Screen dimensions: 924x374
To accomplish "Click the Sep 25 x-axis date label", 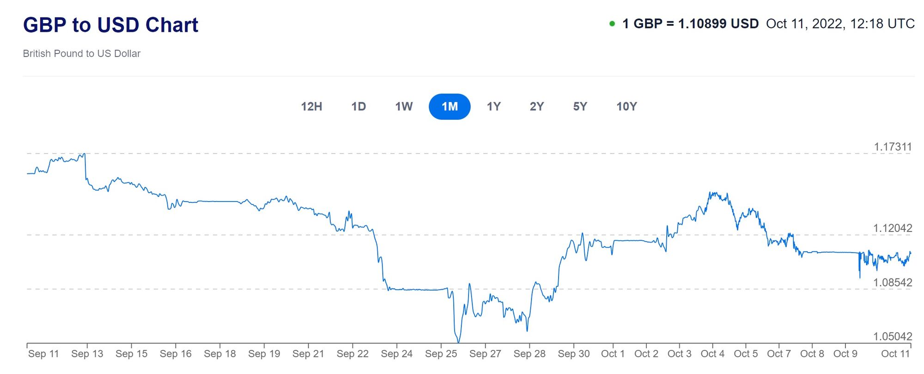I will click(441, 354).
